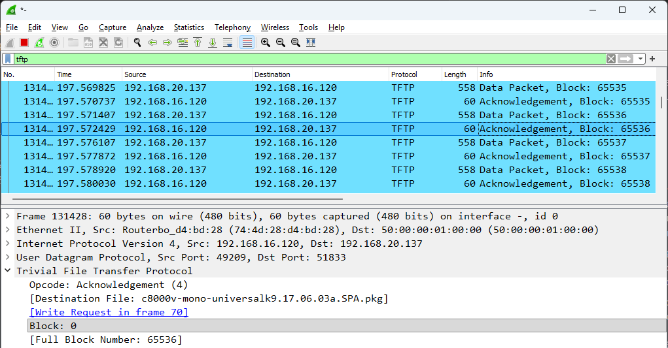Open the Telephony menu

tap(233, 27)
